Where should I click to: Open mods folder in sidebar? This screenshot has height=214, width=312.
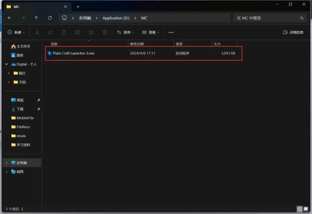(x=19, y=136)
